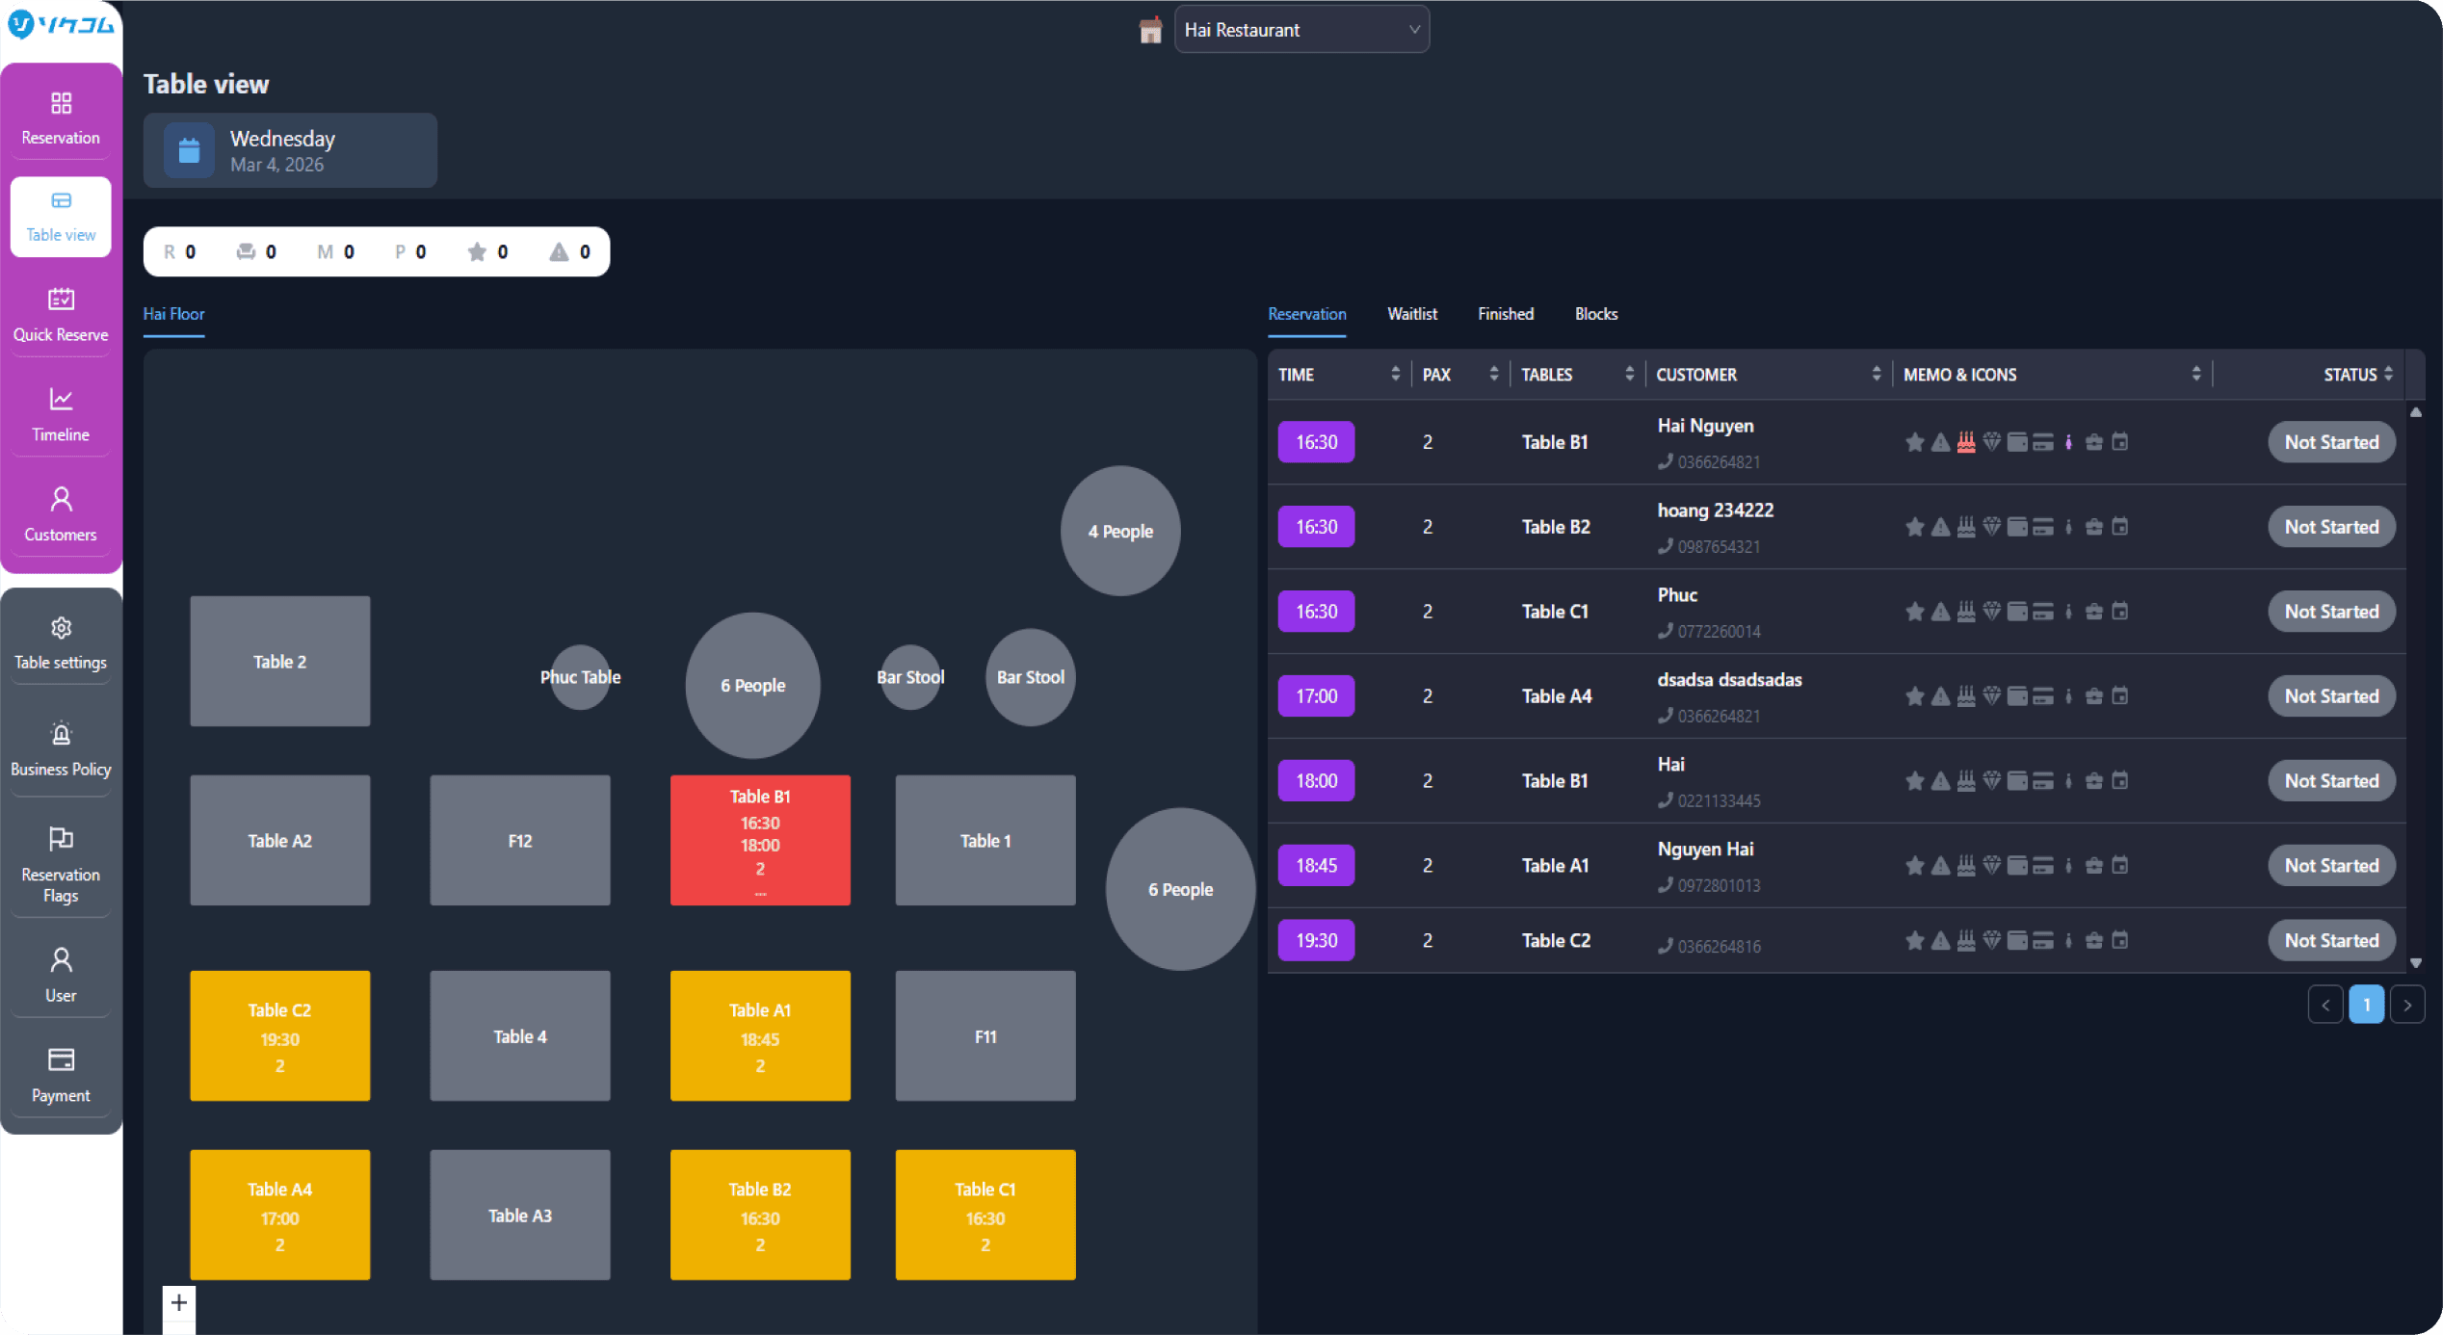This screenshot has height=1335, width=2443.
Task: Click the birthday cake icon on Hai Nguyen's reservation
Action: (x=1966, y=441)
